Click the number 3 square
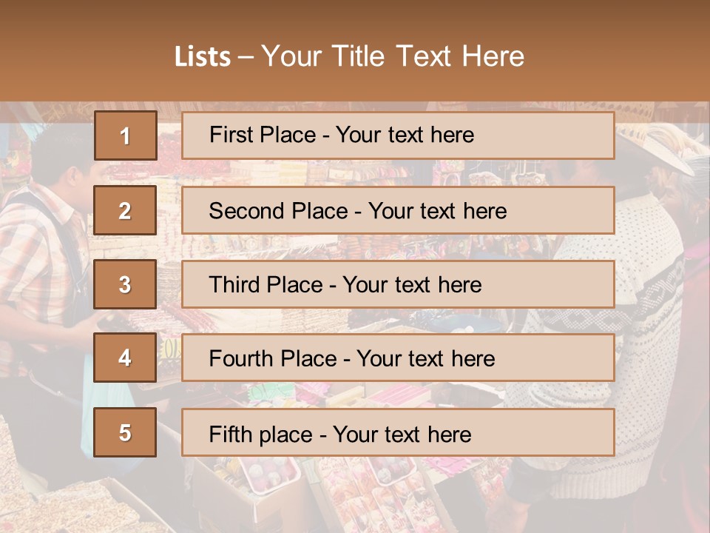 pyautogui.click(x=125, y=284)
